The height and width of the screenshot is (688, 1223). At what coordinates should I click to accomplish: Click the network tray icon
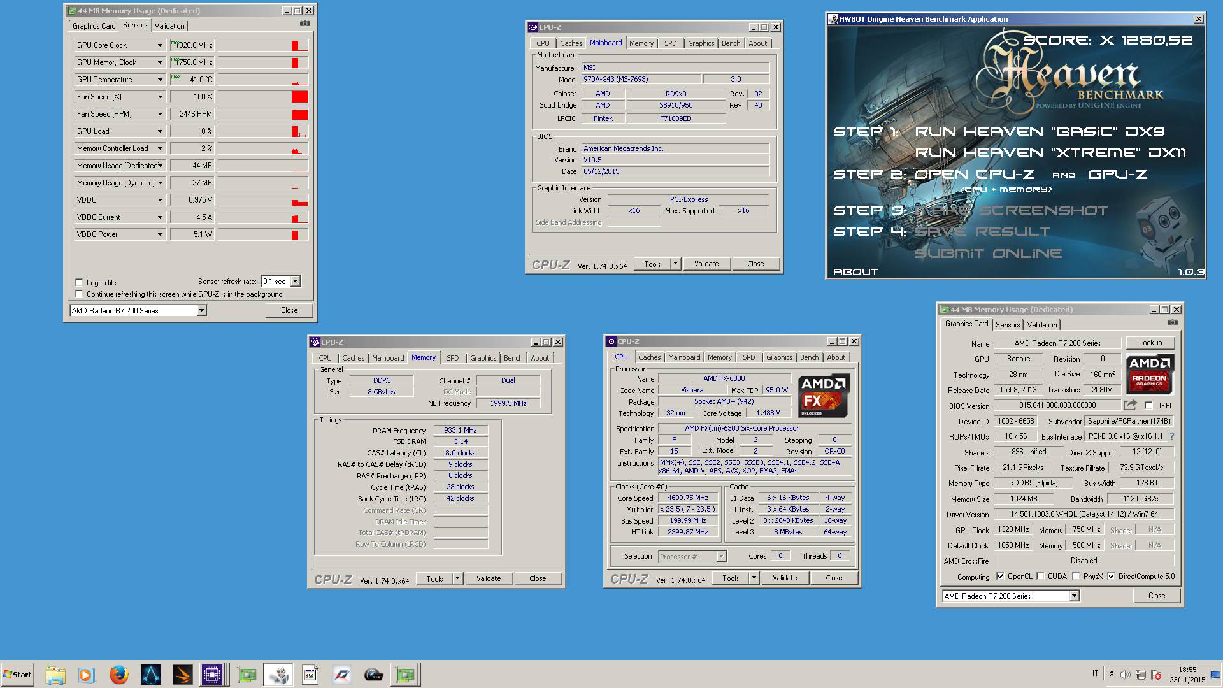(x=1141, y=674)
